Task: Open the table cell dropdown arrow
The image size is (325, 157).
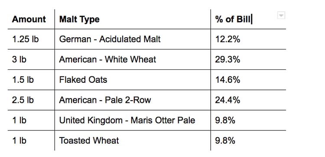Action: pyautogui.click(x=281, y=15)
